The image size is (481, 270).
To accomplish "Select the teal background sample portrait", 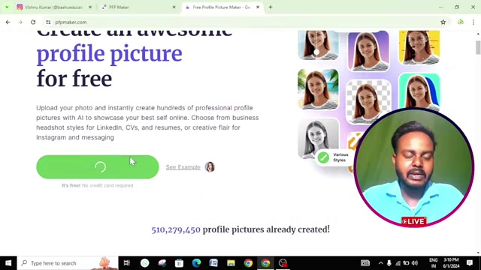I will point(419,91).
